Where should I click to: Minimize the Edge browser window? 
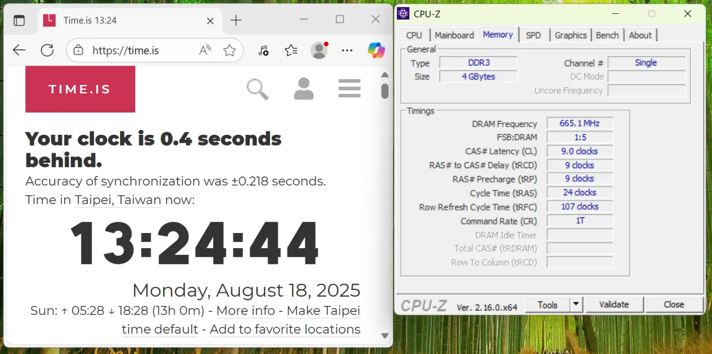point(304,19)
